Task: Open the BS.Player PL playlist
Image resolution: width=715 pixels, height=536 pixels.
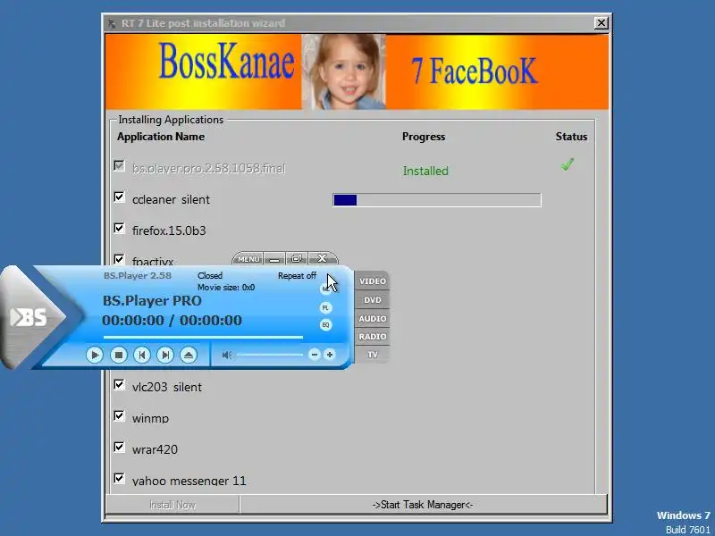Action: click(x=325, y=307)
